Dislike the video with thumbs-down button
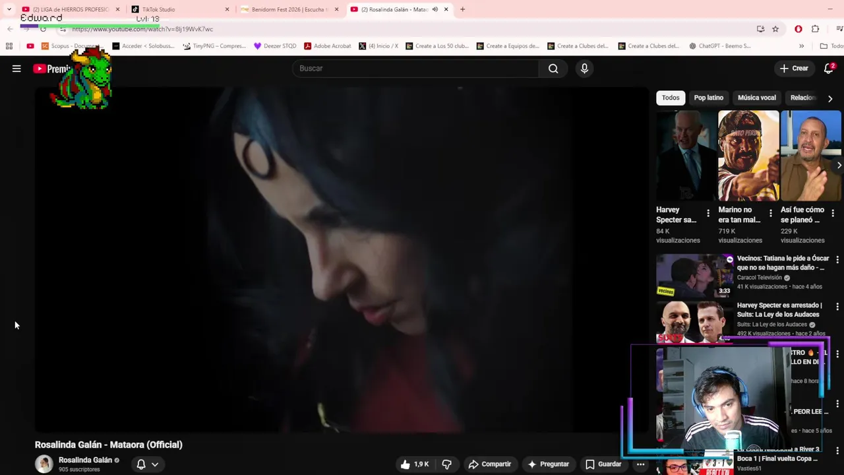The image size is (844, 475). click(x=446, y=464)
